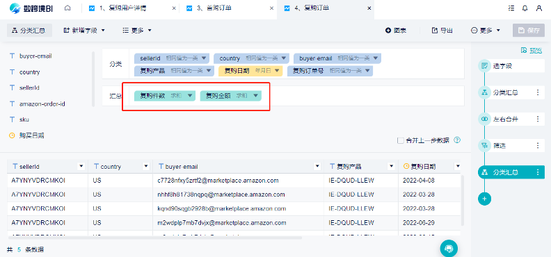Screen dimensions: 551x257
Task: Open the customer support chat bubble
Action: [449, 248]
